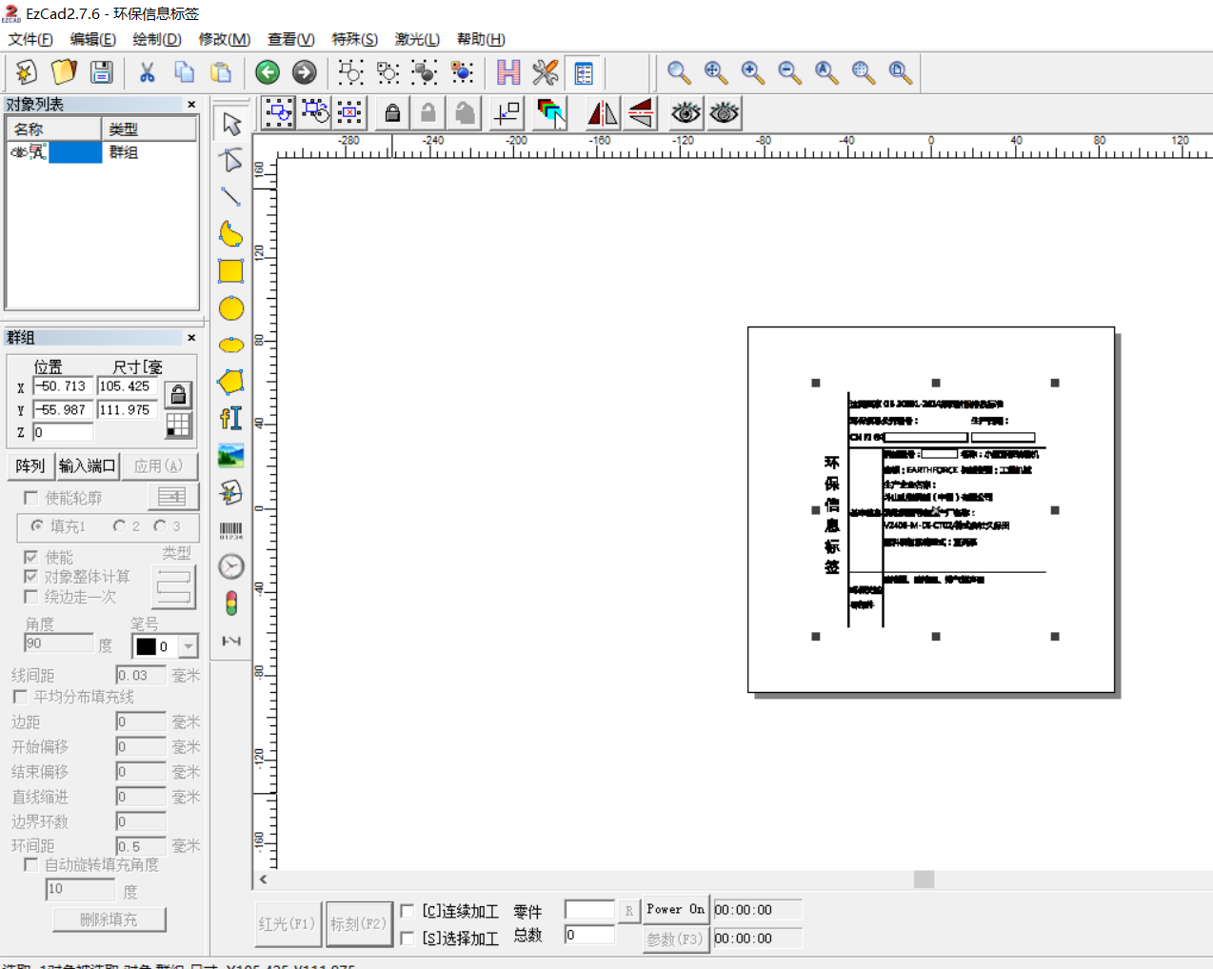Click the mirror horizontally icon

(602, 113)
